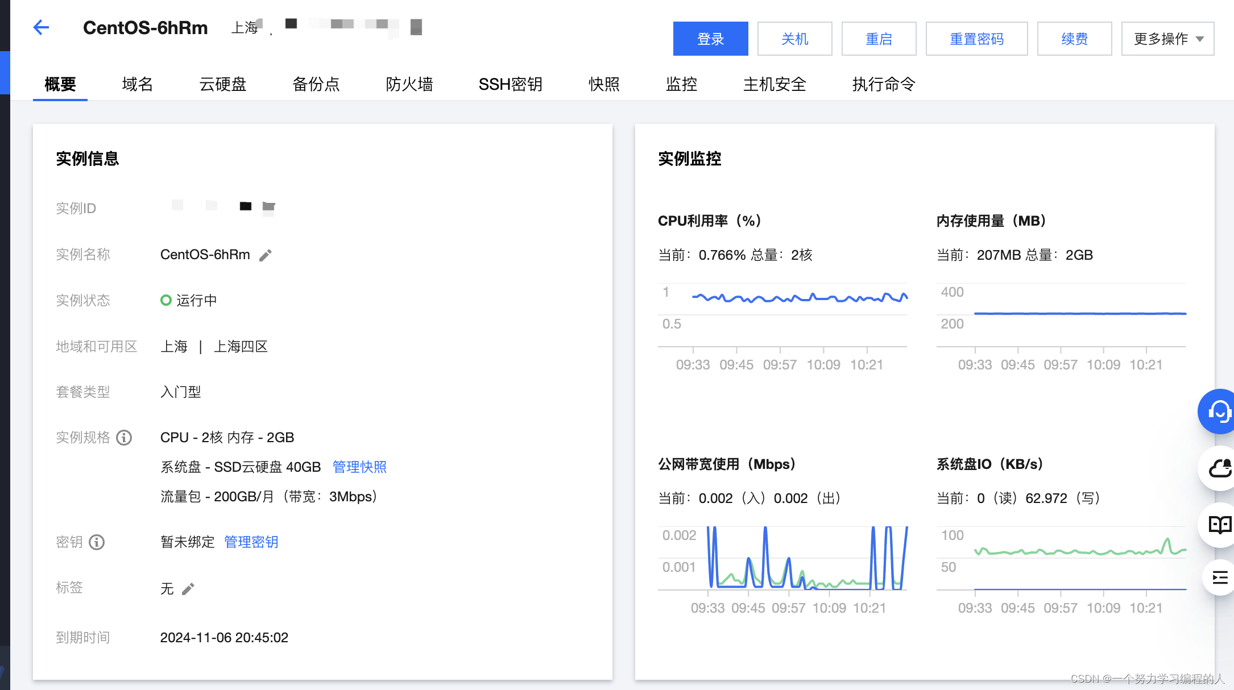
Task: Switch to the Overview (概要) tab
Action: 60,84
